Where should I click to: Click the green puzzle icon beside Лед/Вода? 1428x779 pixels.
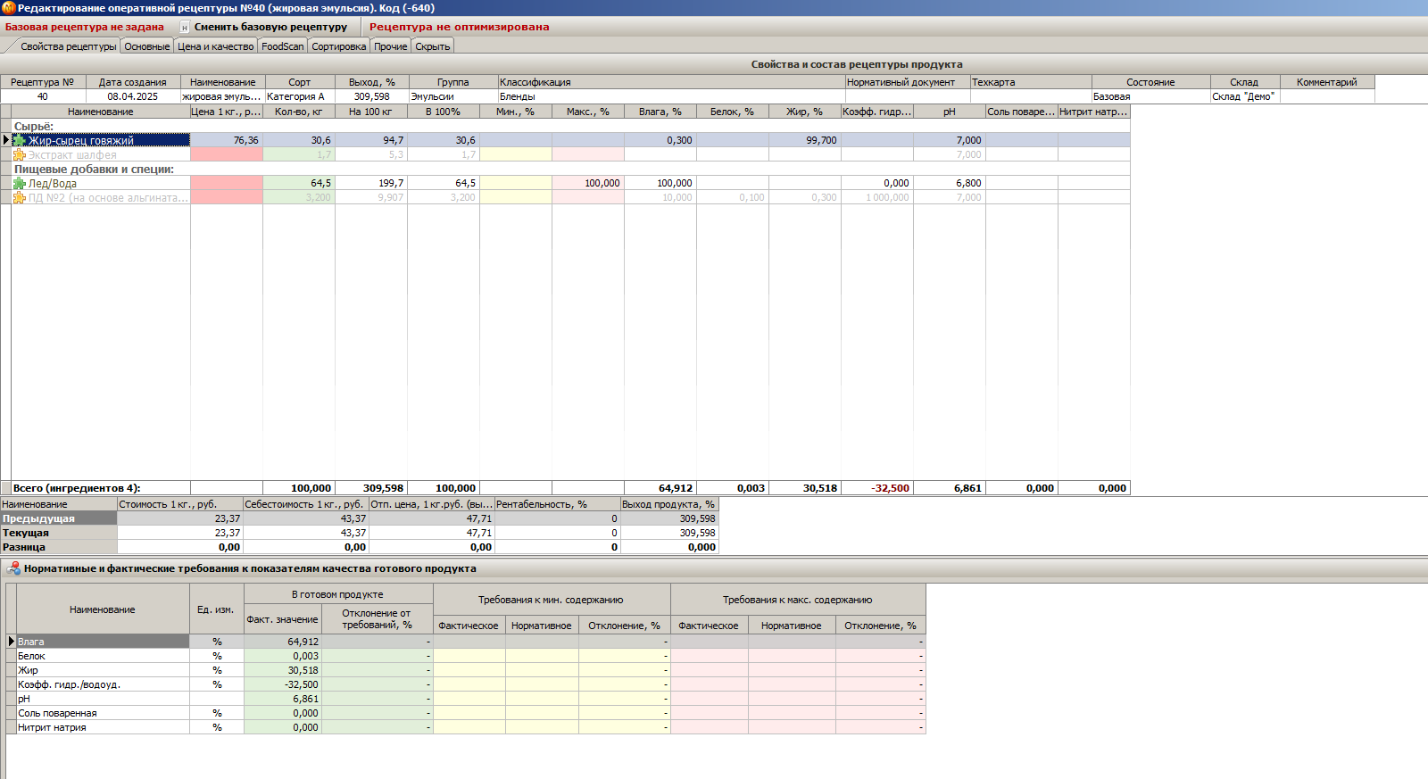point(20,183)
